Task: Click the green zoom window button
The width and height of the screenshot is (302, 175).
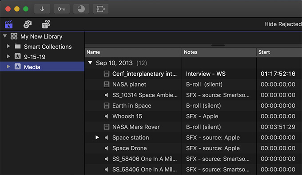Action: coord(26,9)
